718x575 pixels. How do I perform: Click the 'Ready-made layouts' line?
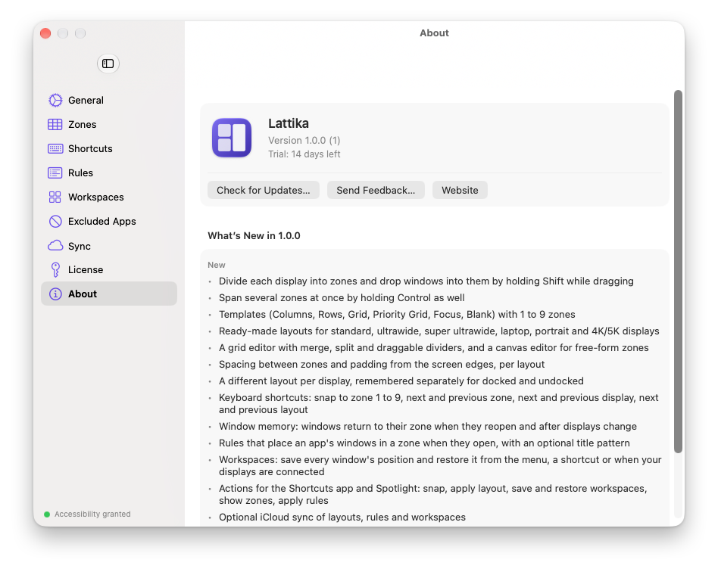coord(439,331)
